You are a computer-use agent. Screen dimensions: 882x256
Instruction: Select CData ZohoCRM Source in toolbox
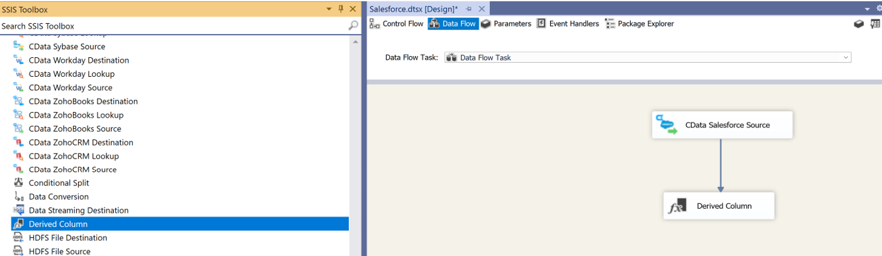coord(72,170)
